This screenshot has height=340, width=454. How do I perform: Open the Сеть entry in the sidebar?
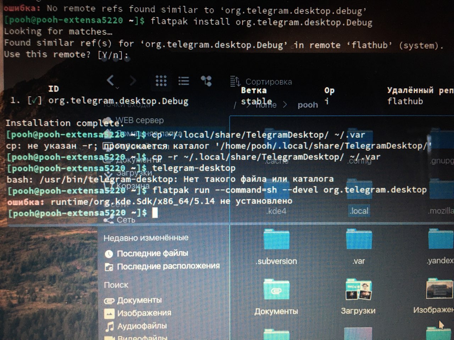pyautogui.click(x=120, y=220)
